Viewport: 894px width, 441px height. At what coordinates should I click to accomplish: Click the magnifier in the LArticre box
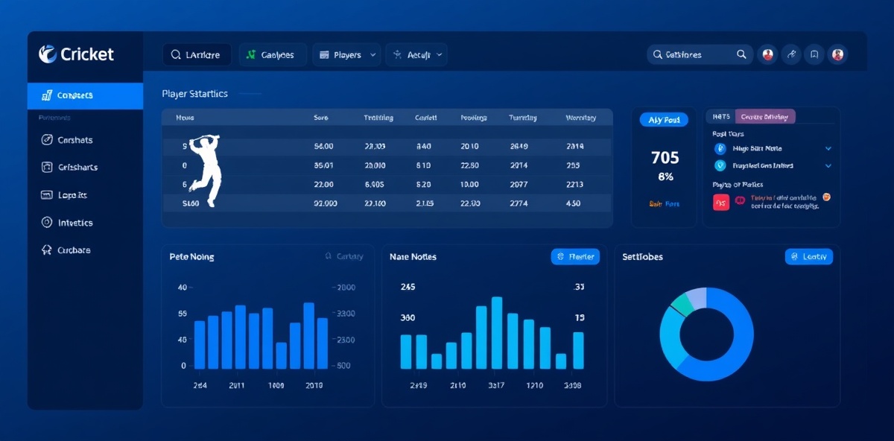tap(176, 55)
